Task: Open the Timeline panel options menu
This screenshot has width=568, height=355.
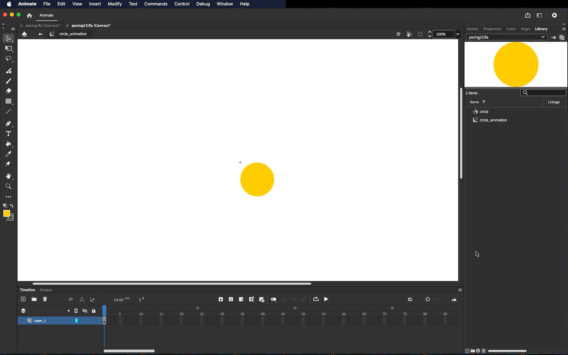Action: [x=460, y=290]
